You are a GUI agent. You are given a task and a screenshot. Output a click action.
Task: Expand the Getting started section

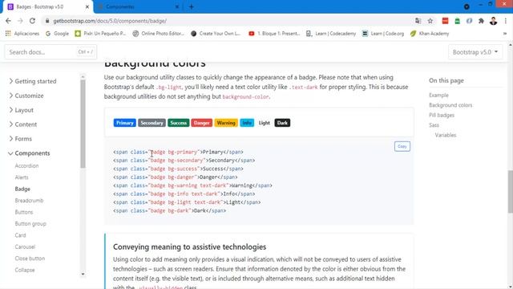pos(33,81)
